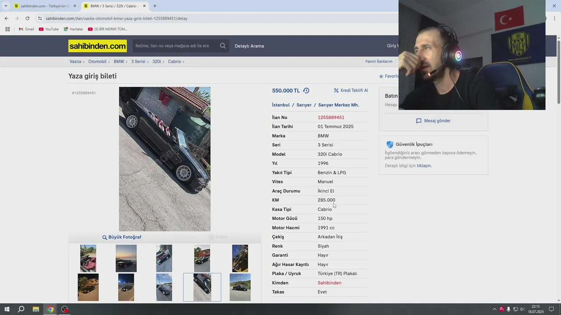Click the system tray volume icon
Image resolution: width=561 pixels, height=315 pixels.
click(522, 309)
